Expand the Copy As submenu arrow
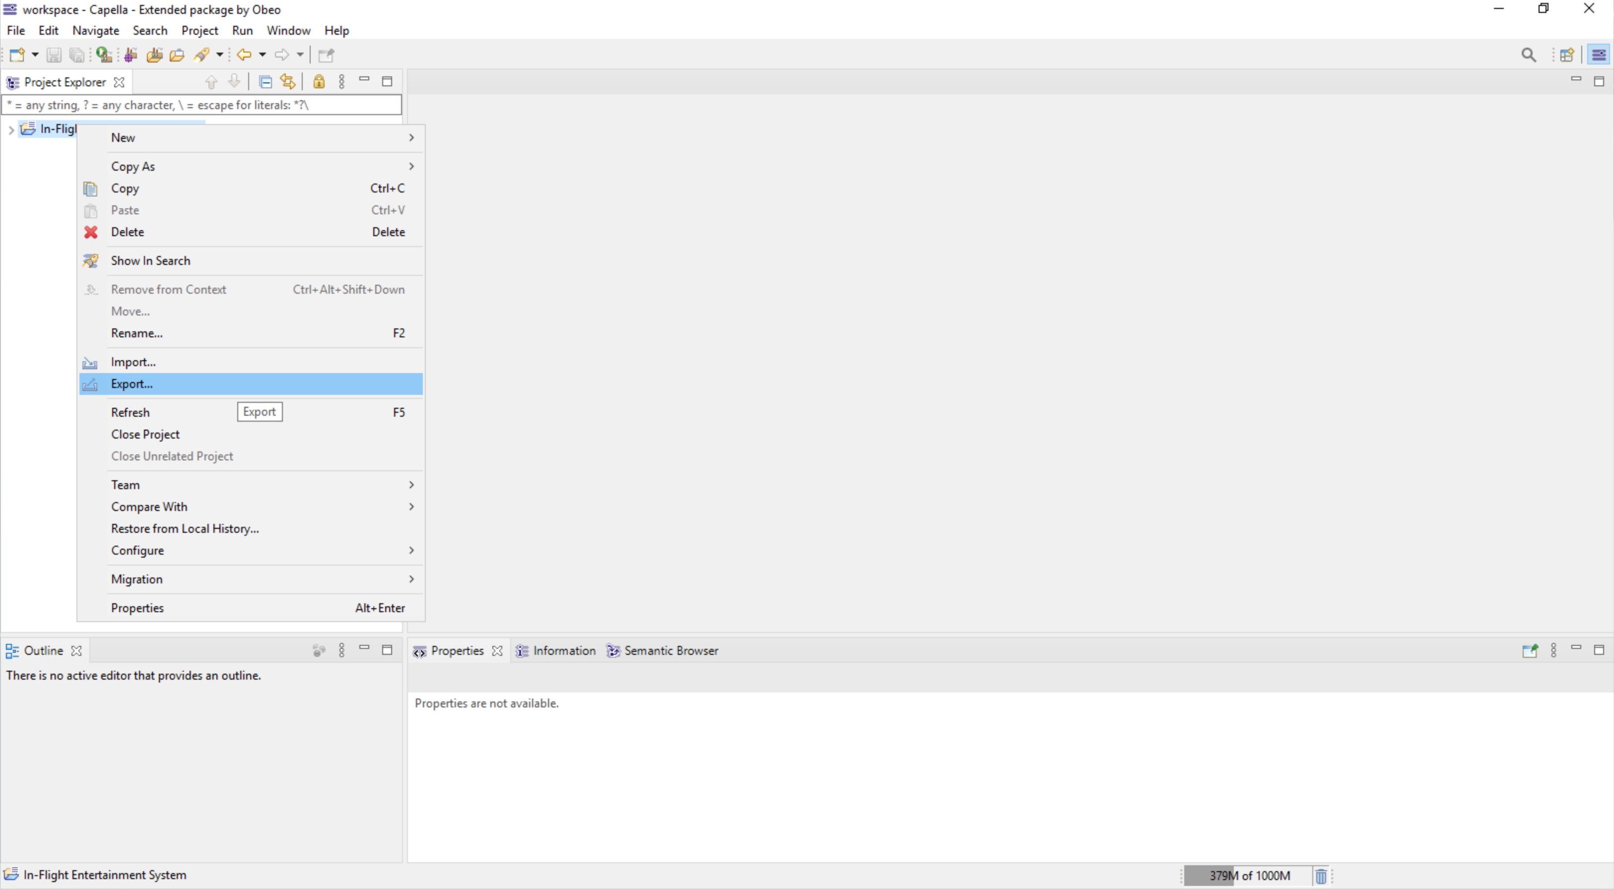 pos(412,166)
